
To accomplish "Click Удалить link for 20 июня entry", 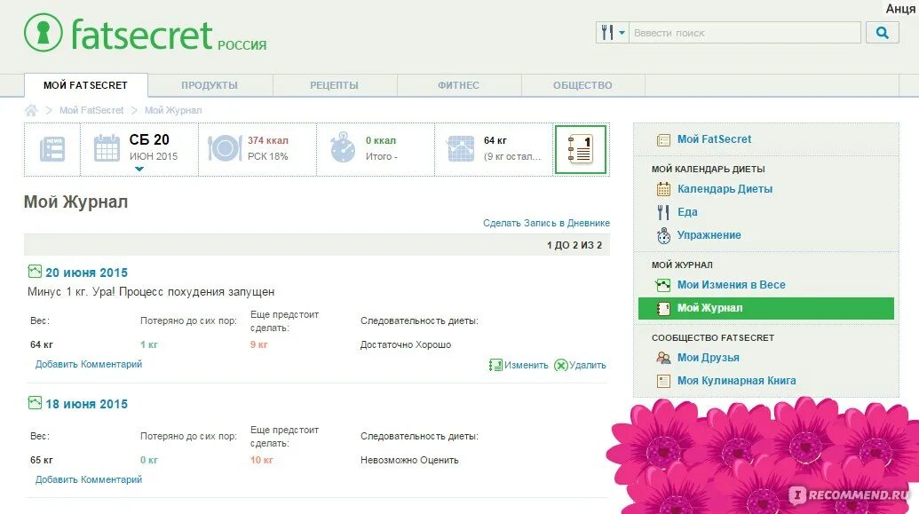I will pyautogui.click(x=587, y=365).
